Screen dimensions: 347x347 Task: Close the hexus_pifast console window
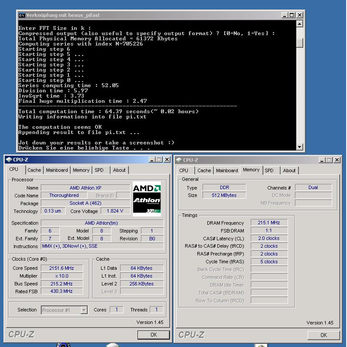(x=299, y=15)
